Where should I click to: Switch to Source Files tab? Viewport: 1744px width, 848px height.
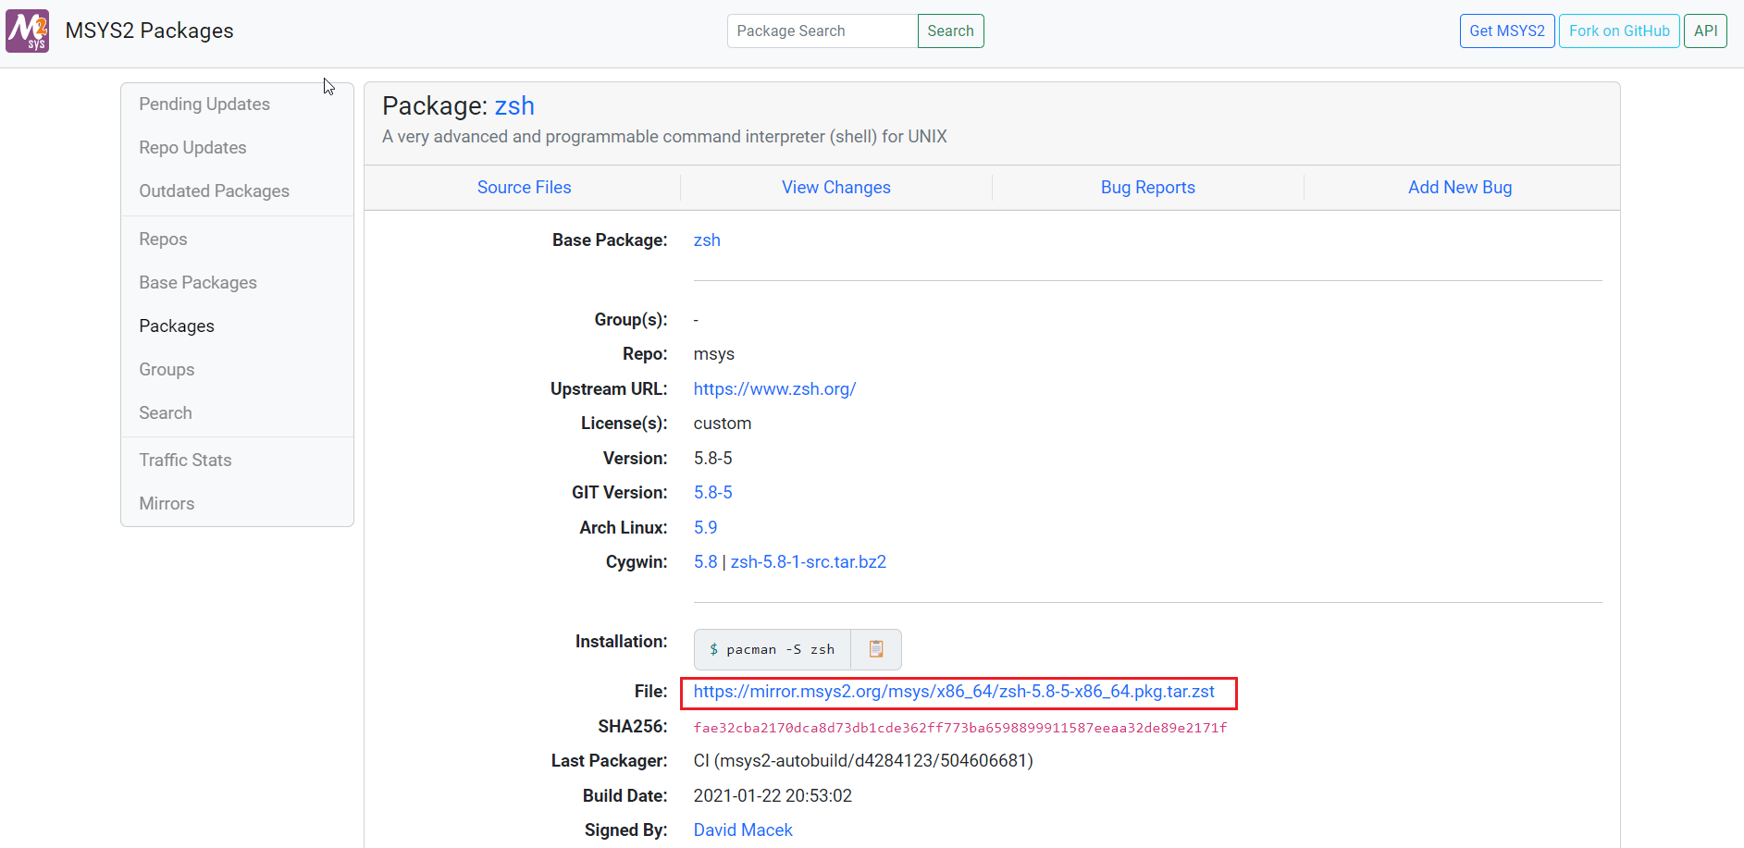click(x=524, y=188)
